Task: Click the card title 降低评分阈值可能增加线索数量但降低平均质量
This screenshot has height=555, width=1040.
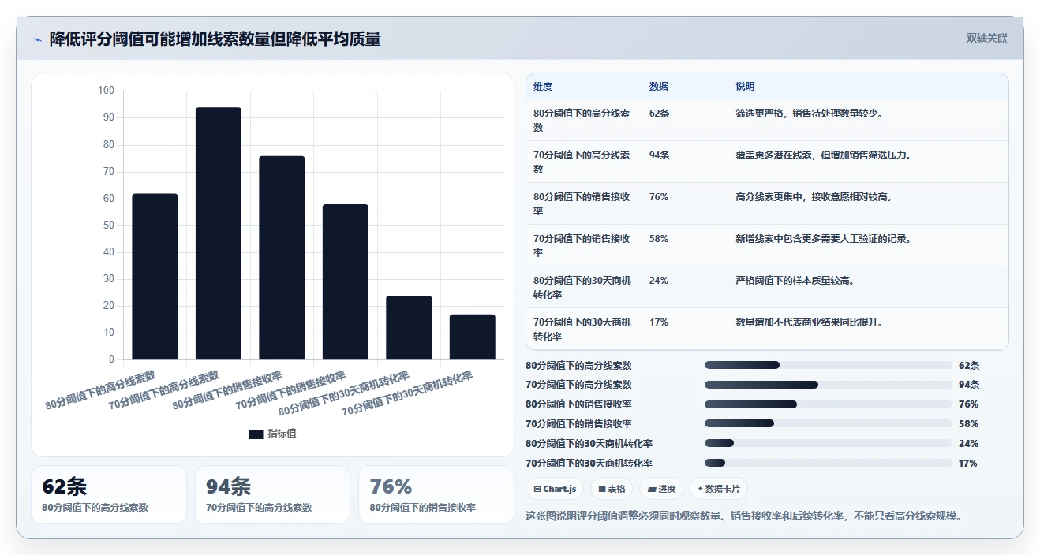Action: (x=215, y=39)
